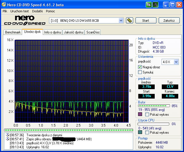Click the drive options icon next to drive selector

[129, 21]
